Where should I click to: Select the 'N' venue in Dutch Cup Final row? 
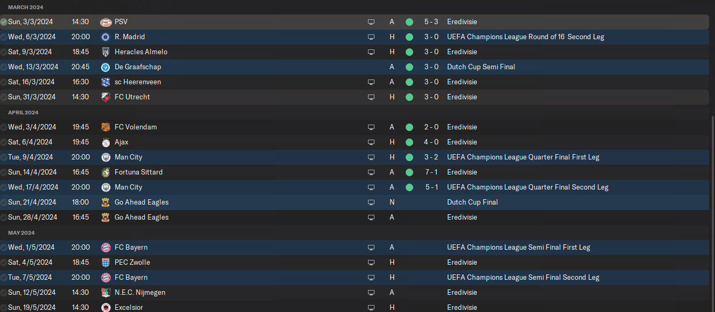(392, 202)
